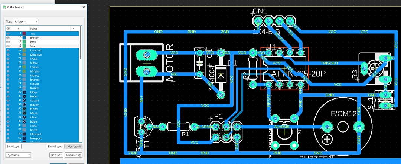Image resolution: width=401 pixels, height=164 pixels.
Task: Click the tKeepout layer color swatch
Action: (x=24, y=134)
